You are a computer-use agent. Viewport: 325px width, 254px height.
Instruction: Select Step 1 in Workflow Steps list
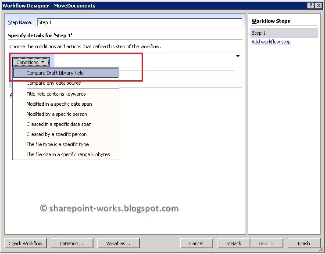[284, 33]
